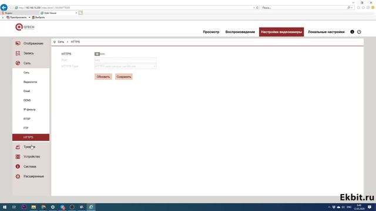Click Сеть in the breadcrumb

[61, 42]
